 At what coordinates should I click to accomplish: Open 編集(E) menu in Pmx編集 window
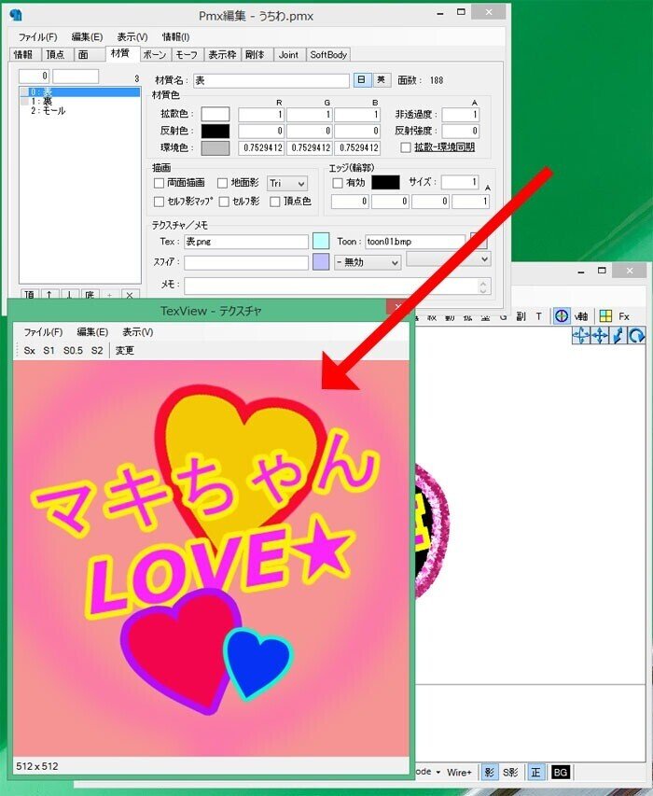coord(87,37)
